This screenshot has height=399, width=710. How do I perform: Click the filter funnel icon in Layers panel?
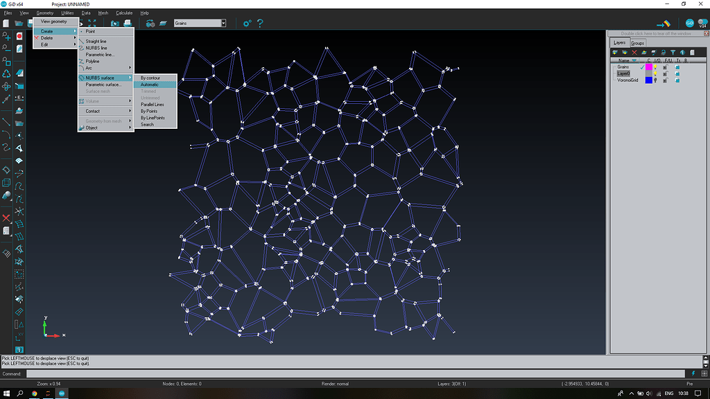pyautogui.click(x=673, y=53)
